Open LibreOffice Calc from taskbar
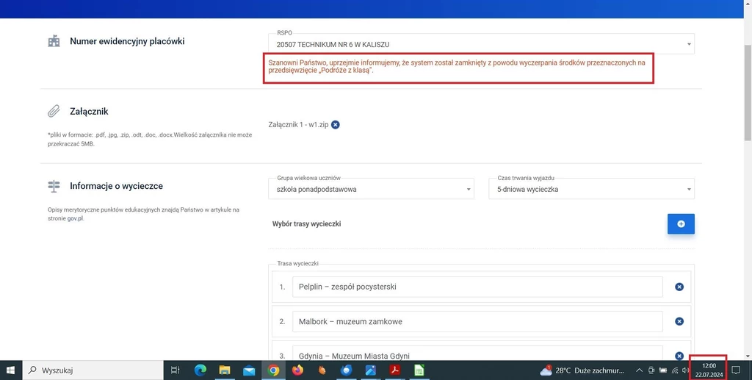 coord(419,370)
